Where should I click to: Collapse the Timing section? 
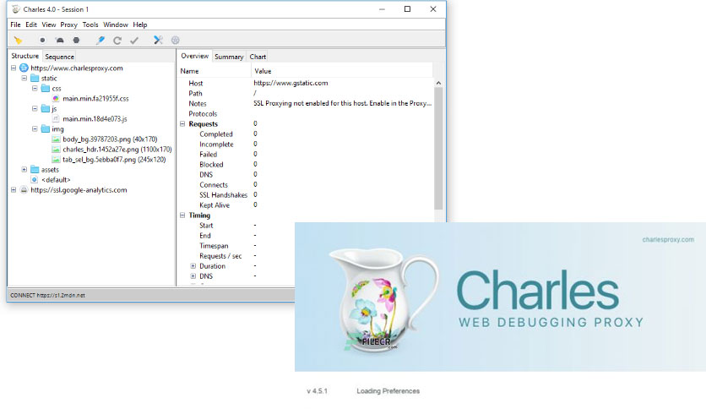pyautogui.click(x=182, y=215)
